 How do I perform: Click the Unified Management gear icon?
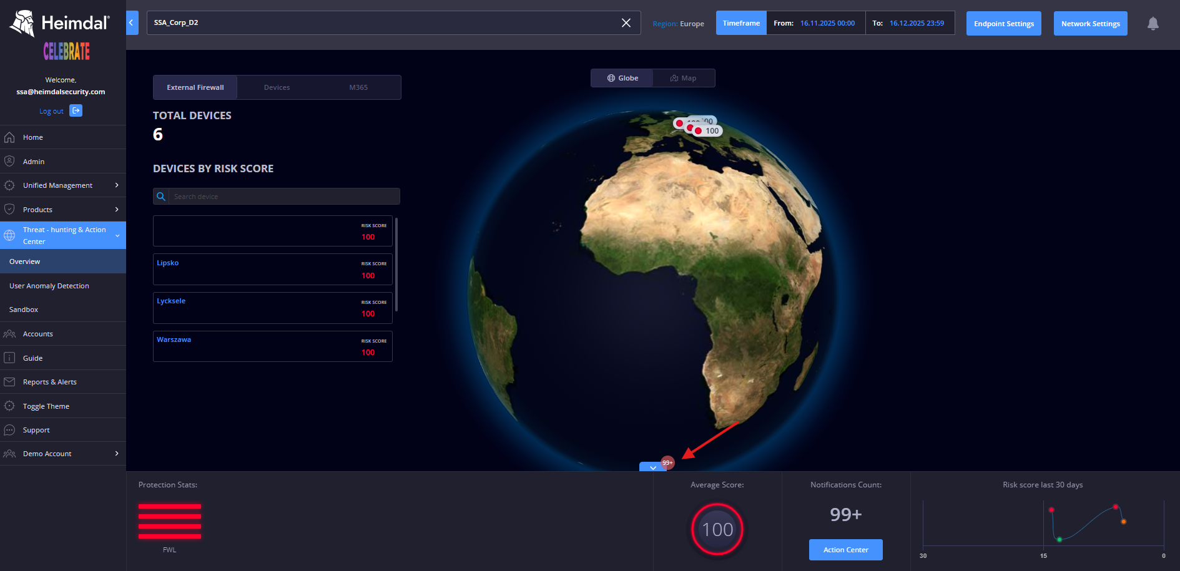pos(9,185)
